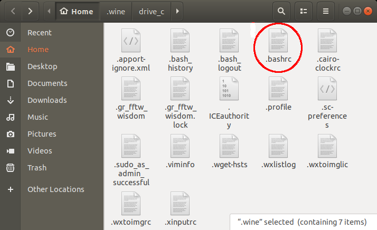This screenshot has width=377, height=230.
Task: Select the .ICEauthority binary file icon
Action: (229, 89)
